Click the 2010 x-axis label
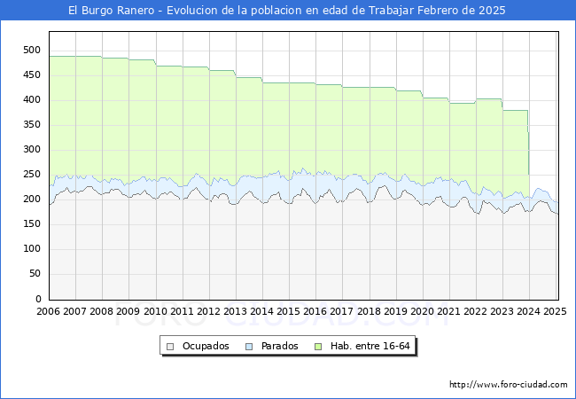576x399 pixels. [155, 311]
